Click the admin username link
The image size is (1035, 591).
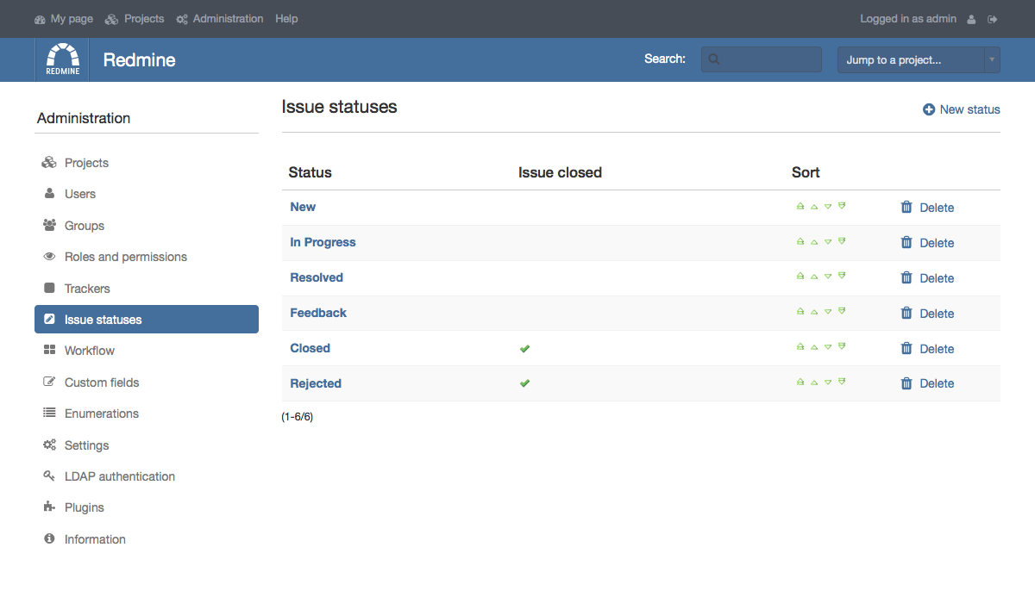coord(942,19)
